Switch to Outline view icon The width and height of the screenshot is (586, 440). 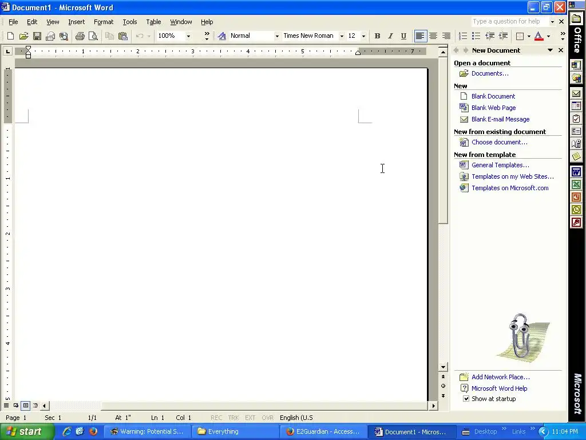pyautogui.click(x=35, y=405)
